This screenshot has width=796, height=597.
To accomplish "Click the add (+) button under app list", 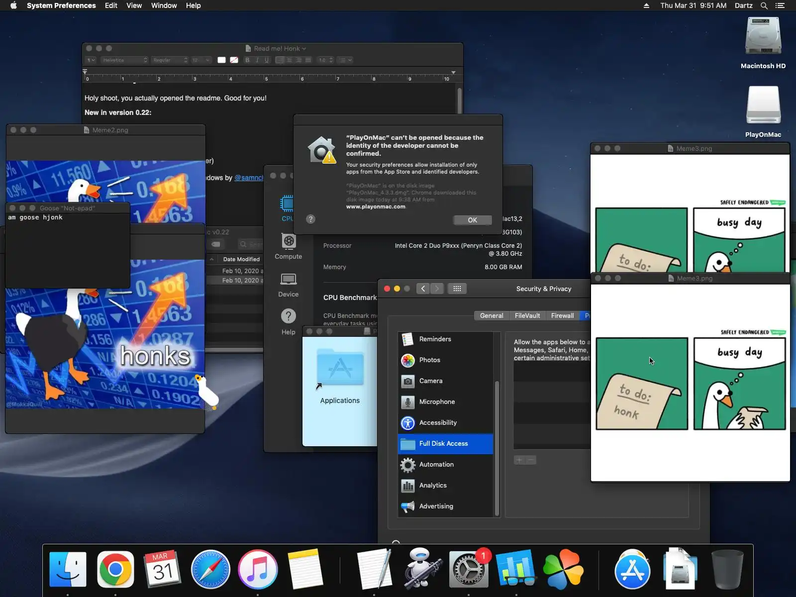I will click(519, 460).
